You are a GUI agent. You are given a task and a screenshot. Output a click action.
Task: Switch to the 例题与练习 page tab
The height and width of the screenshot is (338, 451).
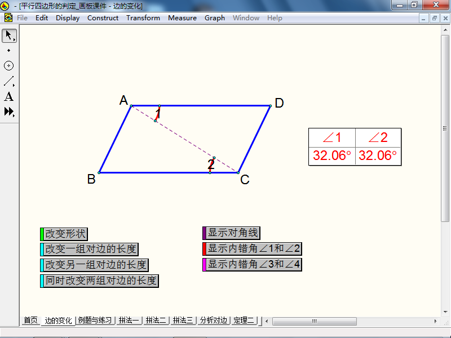pyautogui.click(x=95, y=320)
